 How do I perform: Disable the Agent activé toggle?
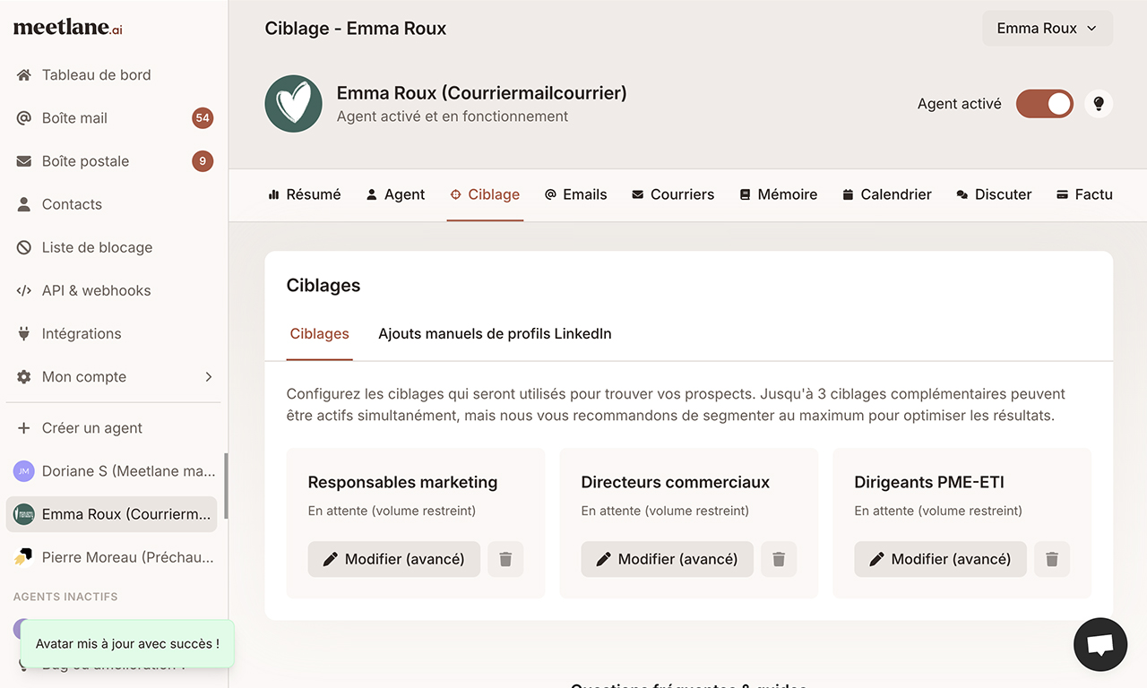tap(1044, 103)
